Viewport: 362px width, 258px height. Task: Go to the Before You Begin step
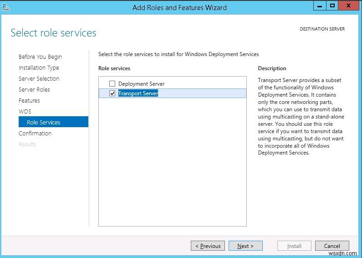40,57
